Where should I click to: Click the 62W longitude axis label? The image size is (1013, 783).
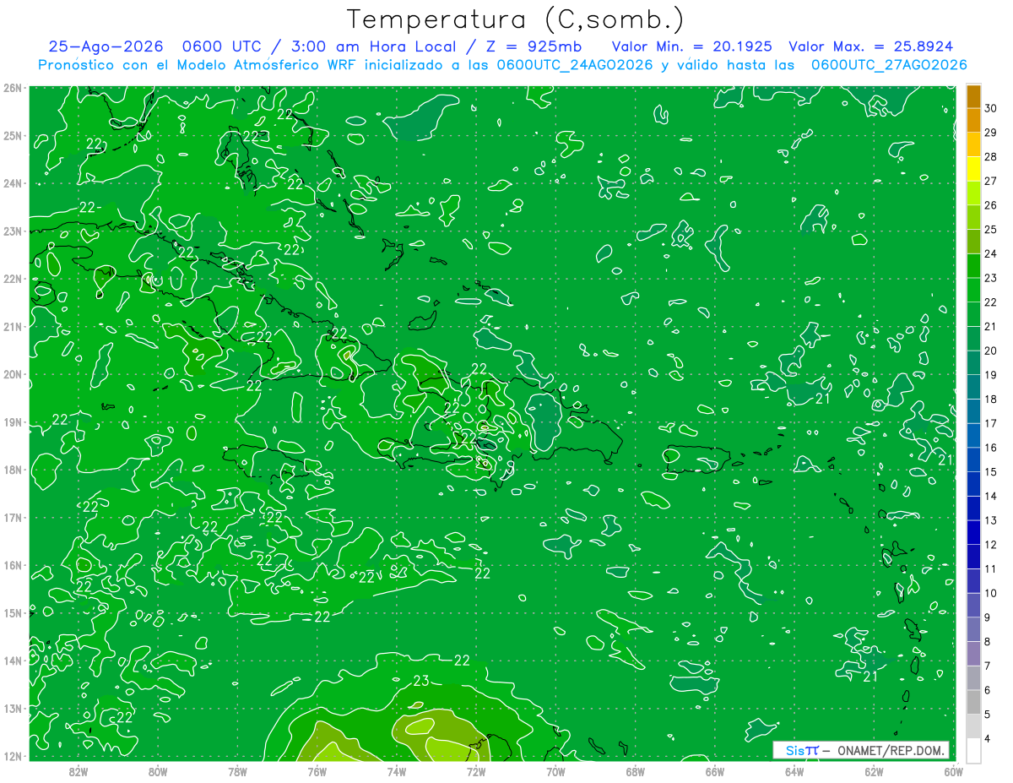click(x=875, y=770)
